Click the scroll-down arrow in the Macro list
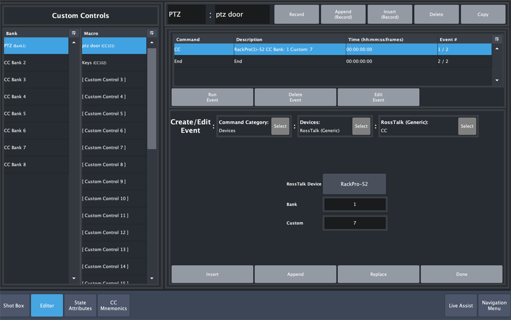The height and width of the screenshot is (320, 511). [x=152, y=278]
